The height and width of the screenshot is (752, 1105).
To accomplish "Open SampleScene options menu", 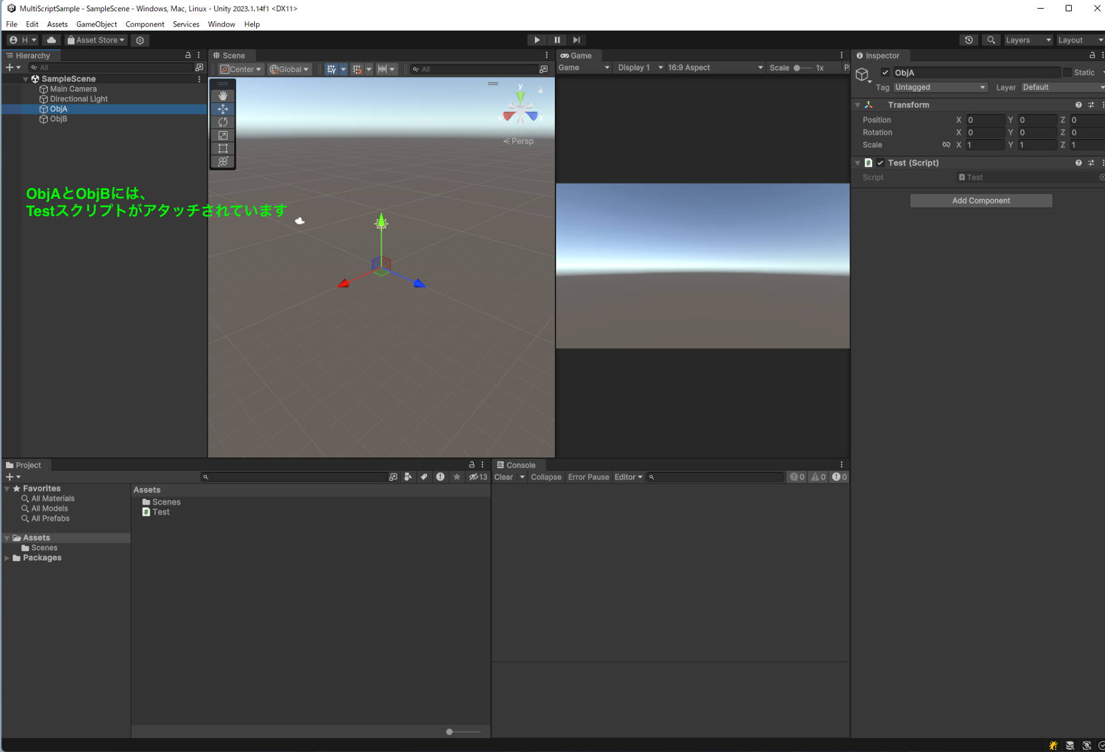I will click(x=199, y=79).
